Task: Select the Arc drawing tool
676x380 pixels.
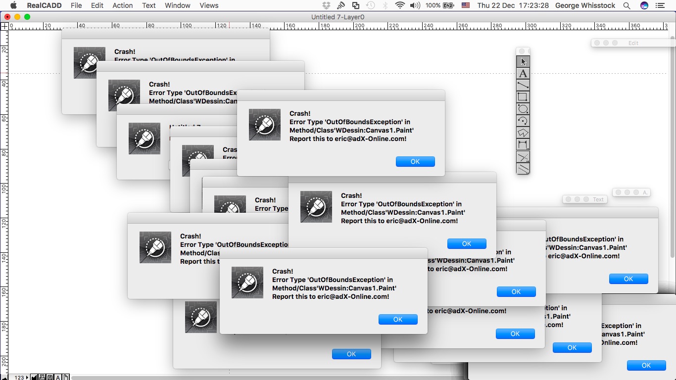Action: (x=523, y=121)
